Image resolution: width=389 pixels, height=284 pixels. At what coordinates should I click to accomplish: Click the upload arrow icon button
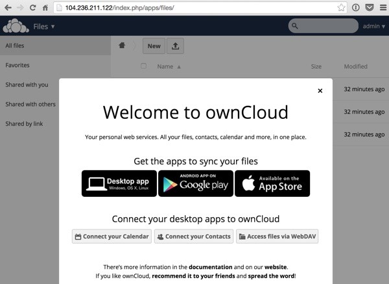[x=175, y=46]
